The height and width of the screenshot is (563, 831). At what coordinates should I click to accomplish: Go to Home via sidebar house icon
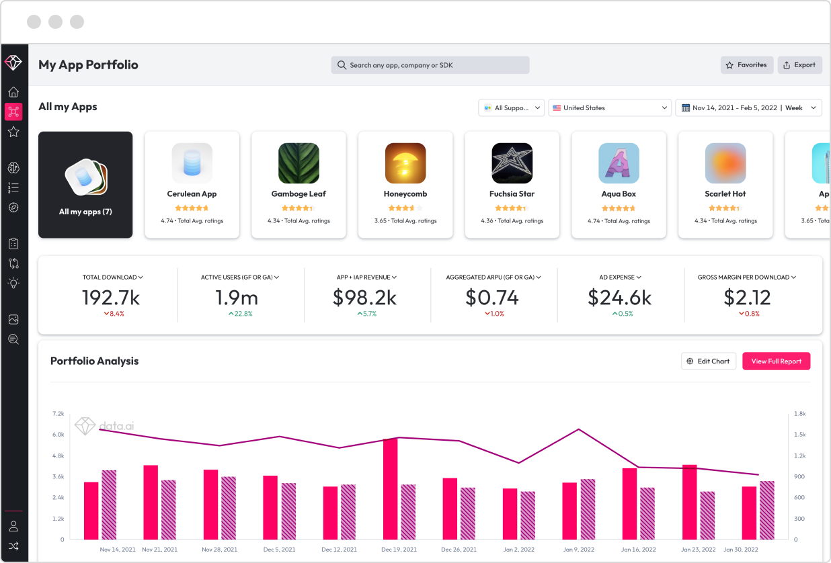13,92
